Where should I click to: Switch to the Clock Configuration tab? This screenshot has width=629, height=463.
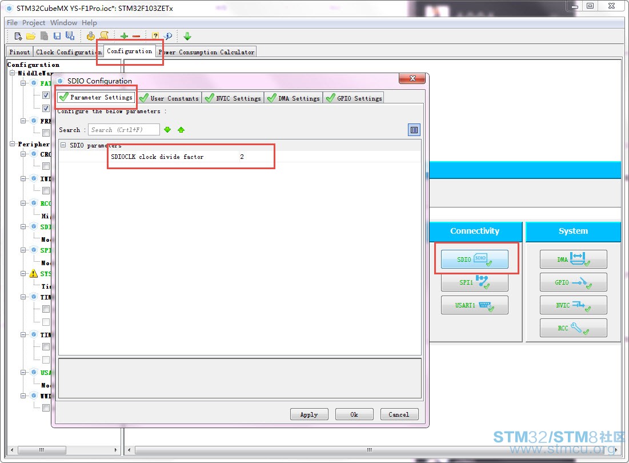pyautogui.click(x=68, y=52)
